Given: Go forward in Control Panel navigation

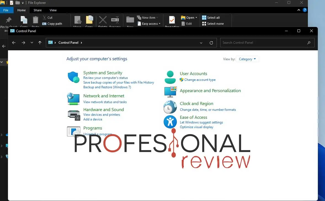Looking at the screenshot, I should click(x=23, y=43).
